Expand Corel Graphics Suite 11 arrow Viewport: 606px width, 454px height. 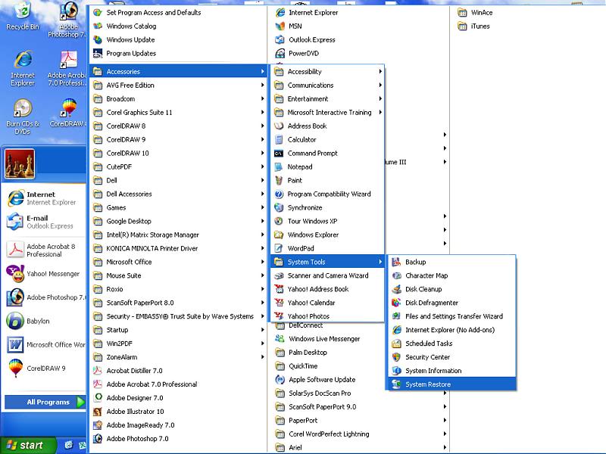click(x=262, y=112)
